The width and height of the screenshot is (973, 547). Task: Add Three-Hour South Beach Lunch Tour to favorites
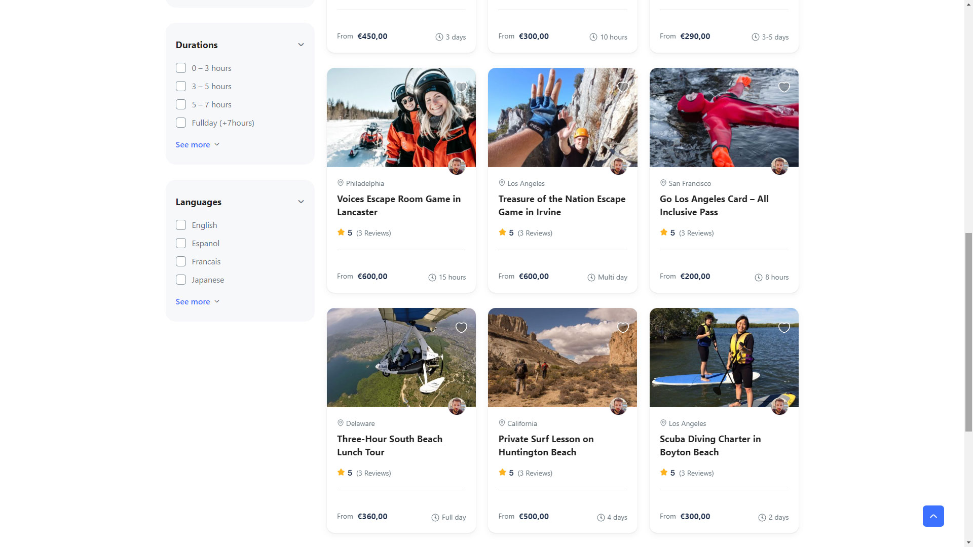pyautogui.click(x=461, y=328)
